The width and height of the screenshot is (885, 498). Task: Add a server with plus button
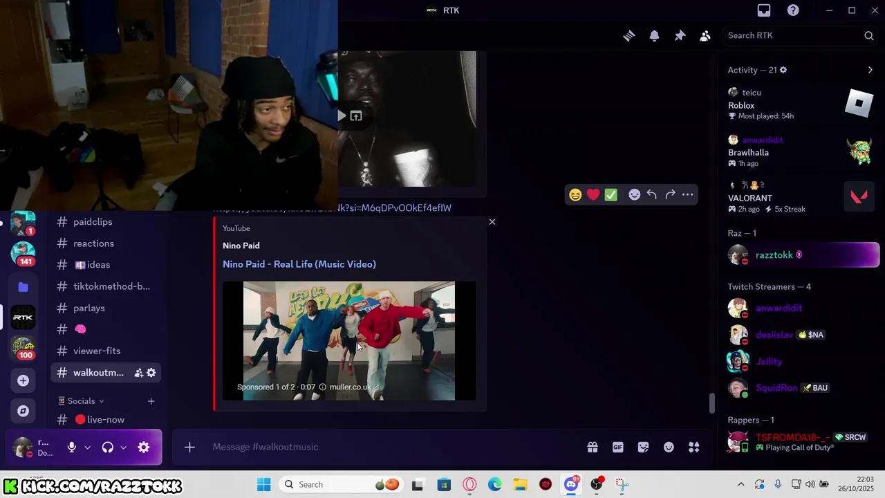[23, 380]
